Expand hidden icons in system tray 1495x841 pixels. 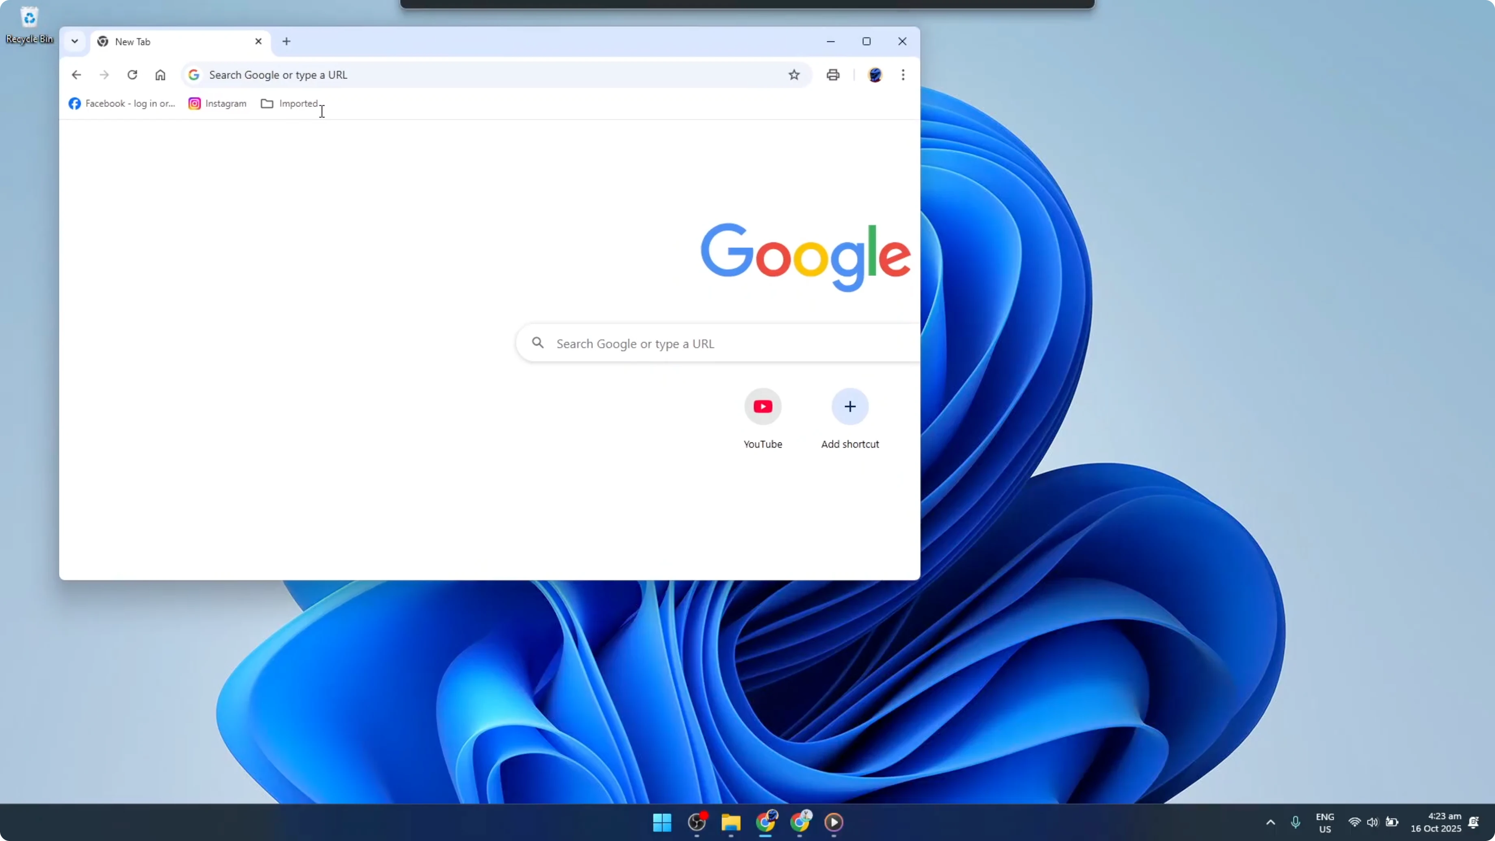point(1270,822)
